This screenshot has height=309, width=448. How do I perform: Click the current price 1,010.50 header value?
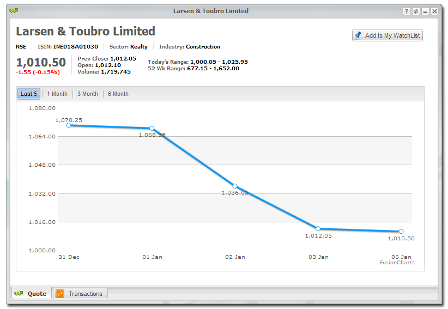coord(41,62)
